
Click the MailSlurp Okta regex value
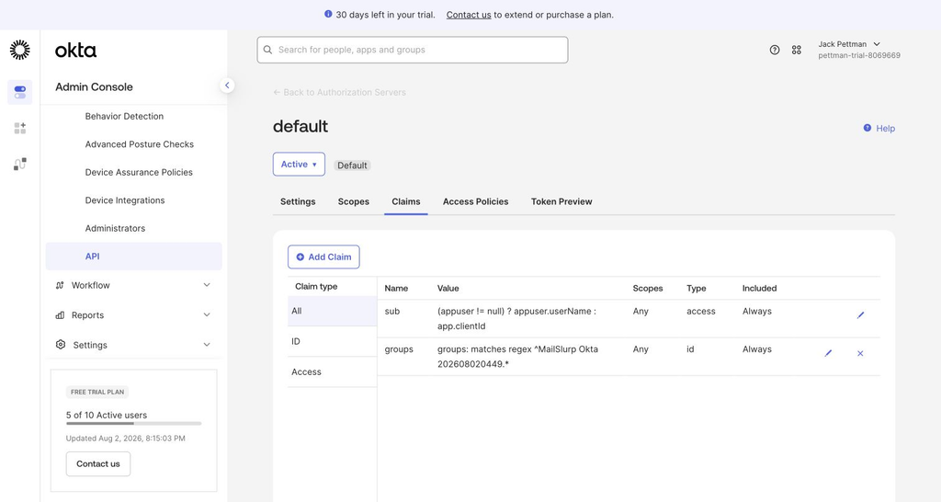(517, 357)
